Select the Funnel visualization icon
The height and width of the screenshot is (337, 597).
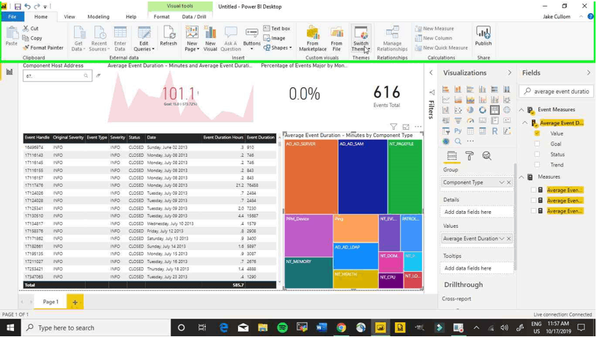pos(458,121)
